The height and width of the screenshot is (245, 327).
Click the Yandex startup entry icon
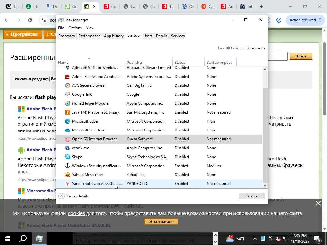[x=67, y=184]
